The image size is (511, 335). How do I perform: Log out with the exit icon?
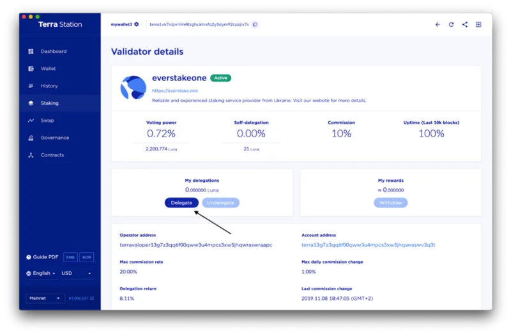click(x=478, y=24)
